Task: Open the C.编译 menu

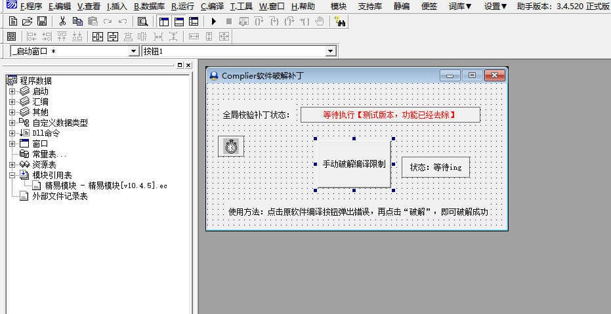Action: pyautogui.click(x=212, y=7)
